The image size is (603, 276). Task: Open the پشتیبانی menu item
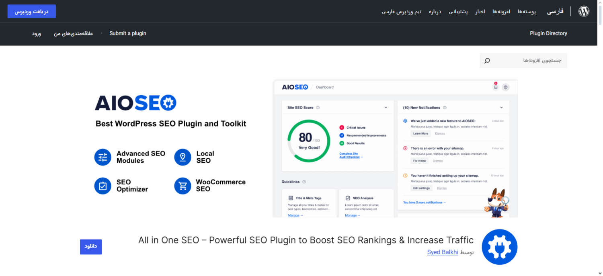(x=458, y=12)
